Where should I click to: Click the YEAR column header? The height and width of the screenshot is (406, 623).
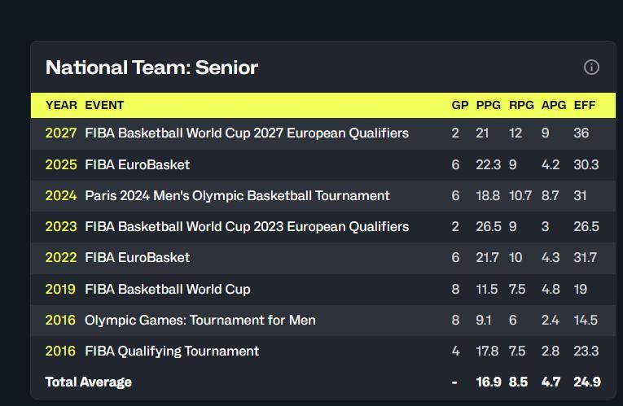(61, 105)
